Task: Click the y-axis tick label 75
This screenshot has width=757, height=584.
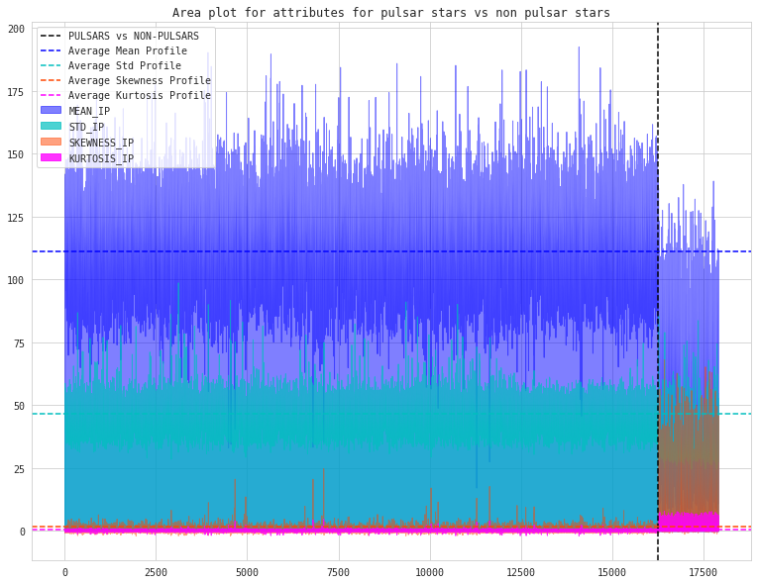Action: tap(19, 343)
